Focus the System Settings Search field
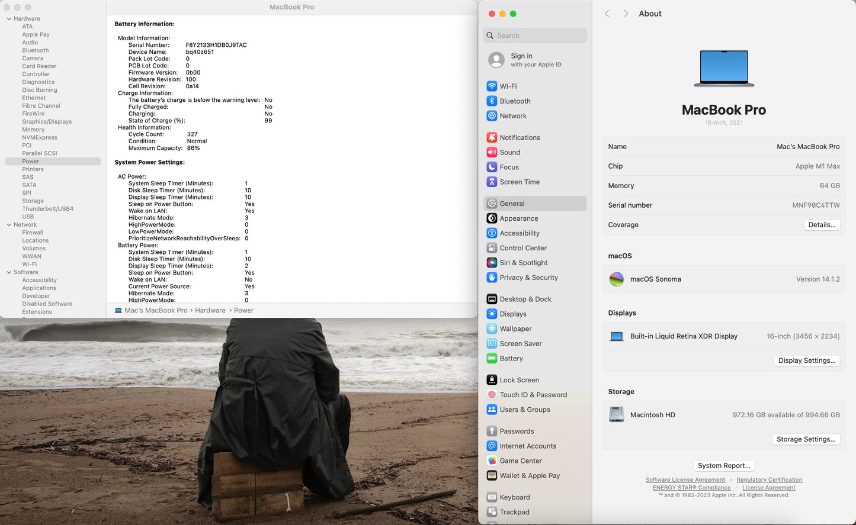856x525 pixels. 535,36
